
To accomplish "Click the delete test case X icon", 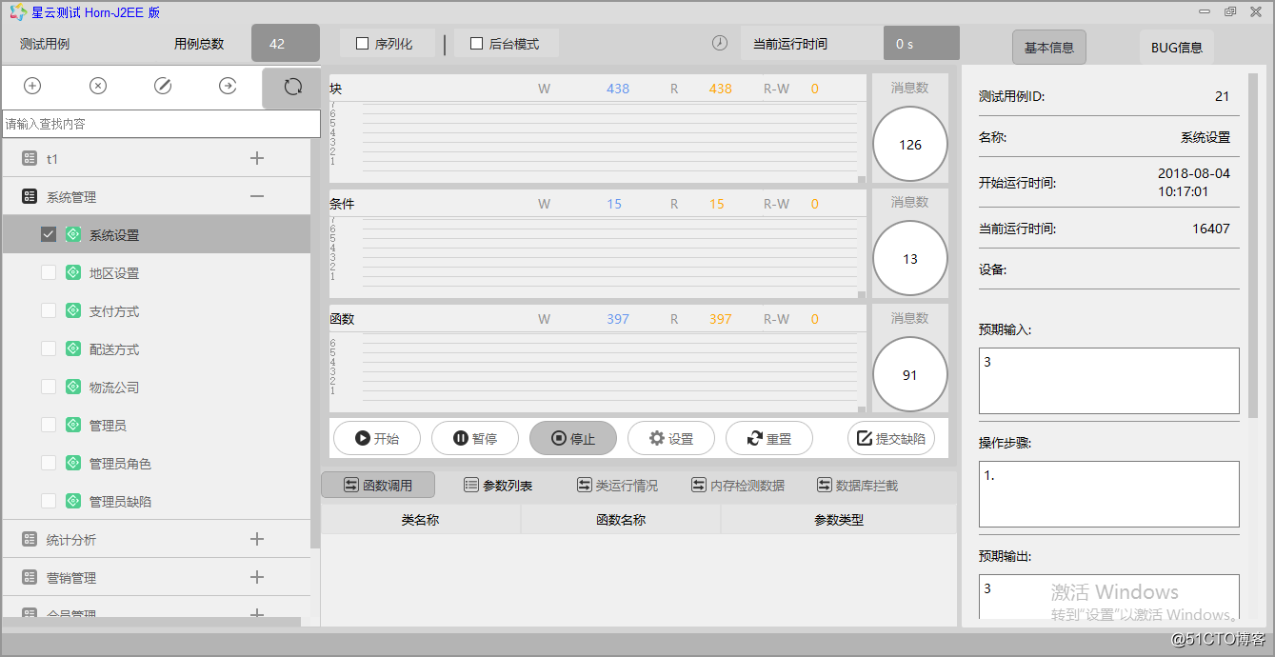I will click(x=98, y=86).
